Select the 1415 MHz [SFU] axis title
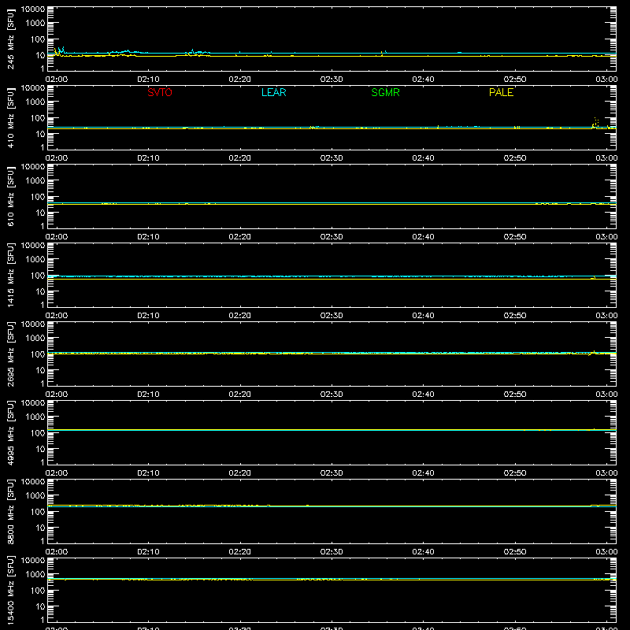This screenshot has height=630, width=630. pos(11,275)
